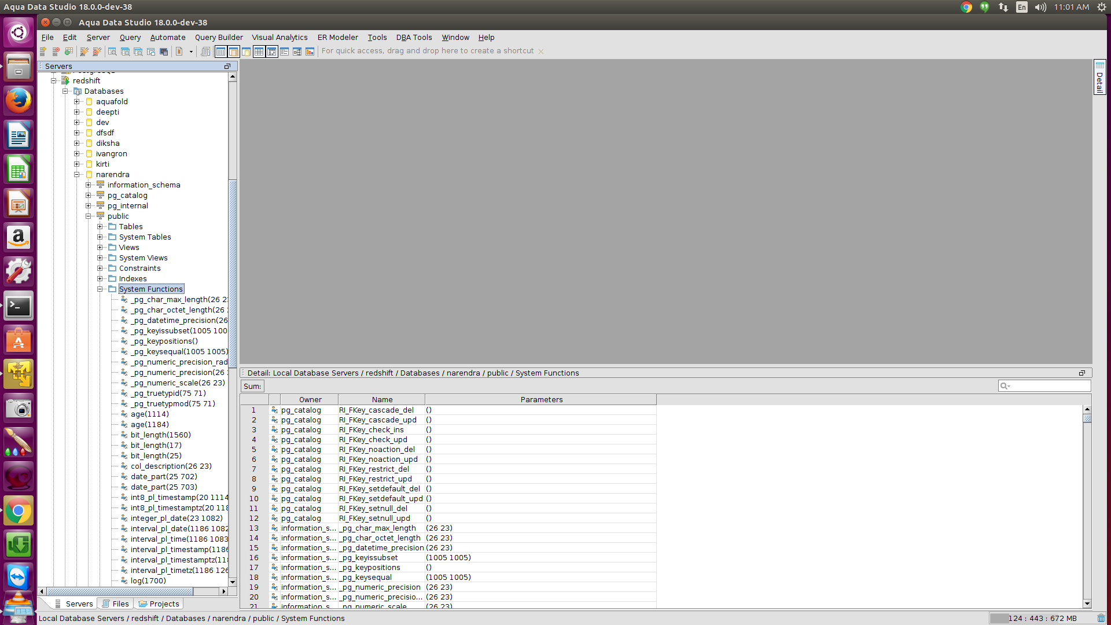
Task: Expand the aquafold database node
Action: [76, 102]
